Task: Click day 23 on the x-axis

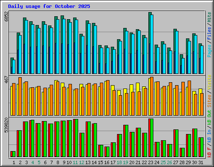Action: (x=150, y=162)
